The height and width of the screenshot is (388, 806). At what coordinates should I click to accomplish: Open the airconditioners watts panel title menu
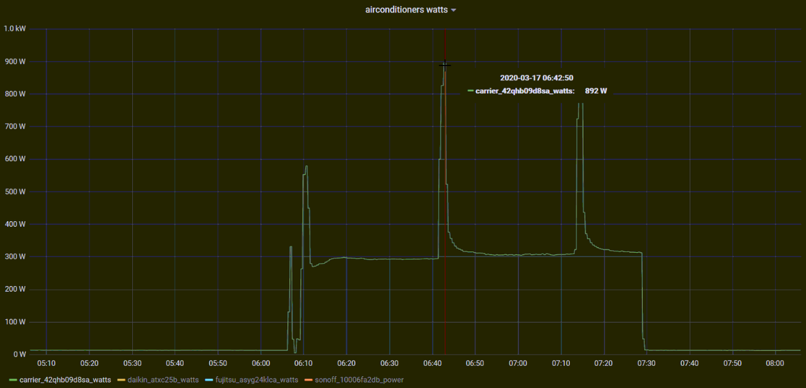coord(406,9)
